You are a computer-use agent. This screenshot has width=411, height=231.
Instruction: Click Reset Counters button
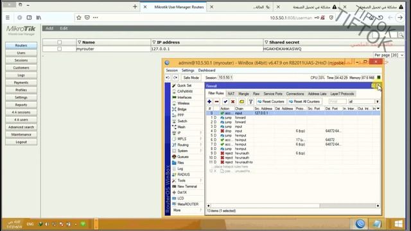pos(271,101)
